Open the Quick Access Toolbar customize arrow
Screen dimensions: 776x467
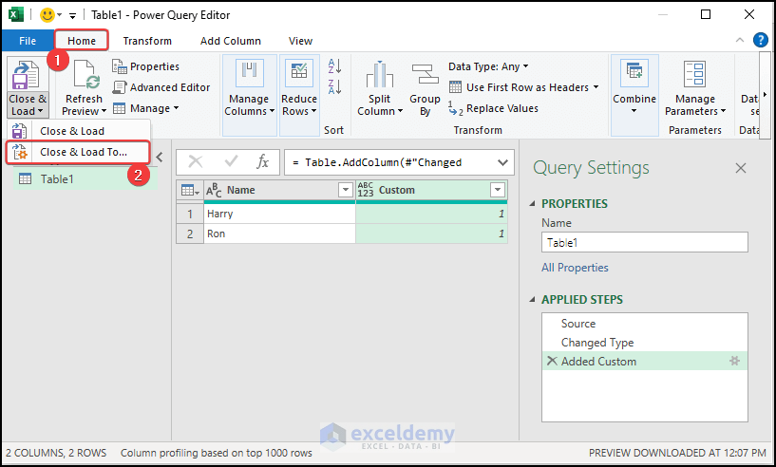[x=72, y=16]
